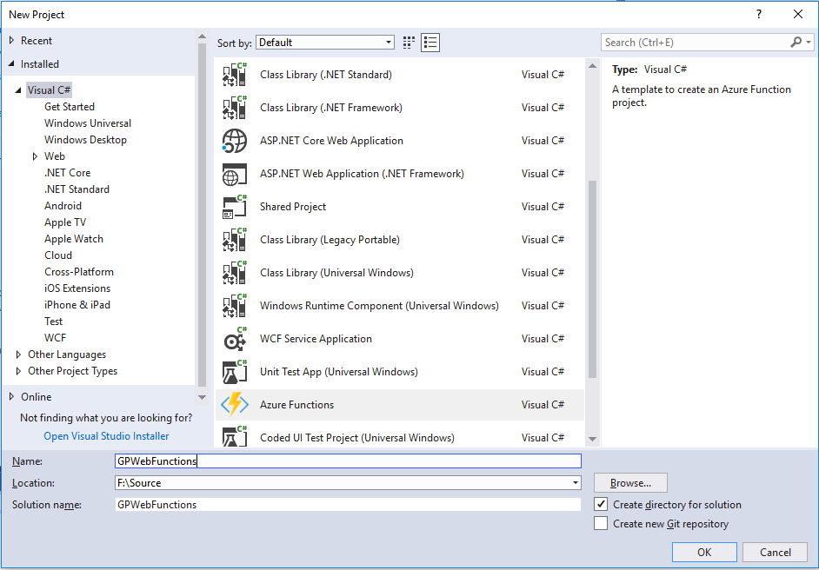
Task: Expand the Online section
Action: 11,397
